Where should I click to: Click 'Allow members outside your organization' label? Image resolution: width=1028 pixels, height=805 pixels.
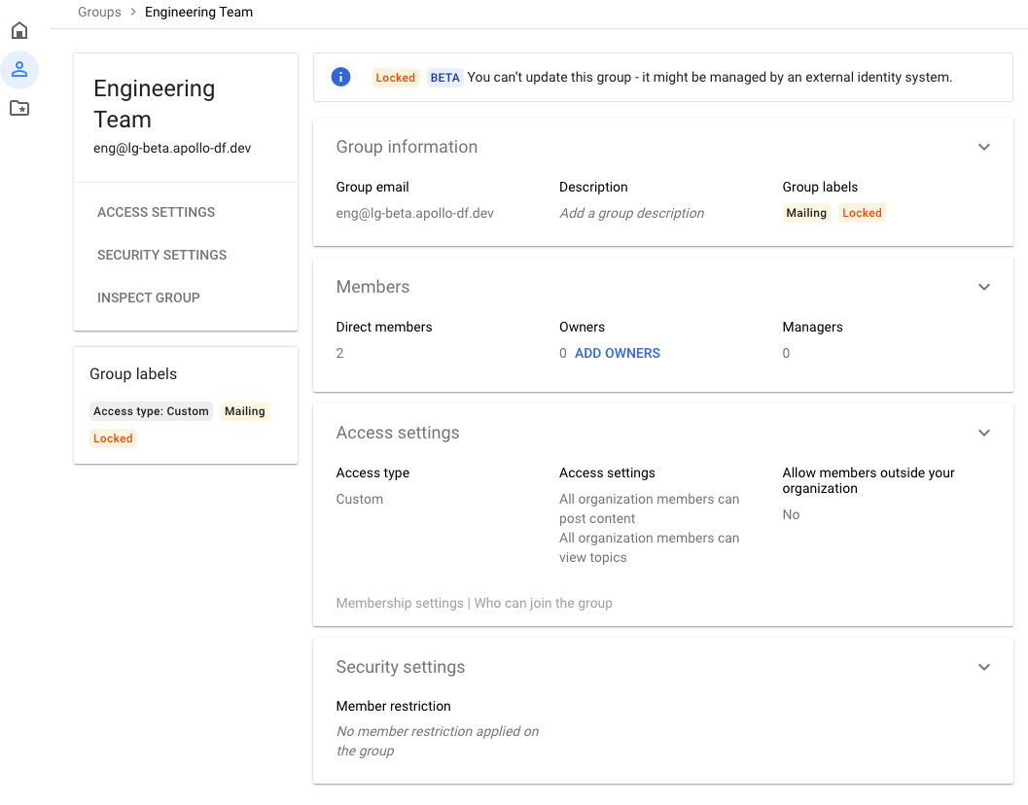point(868,480)
